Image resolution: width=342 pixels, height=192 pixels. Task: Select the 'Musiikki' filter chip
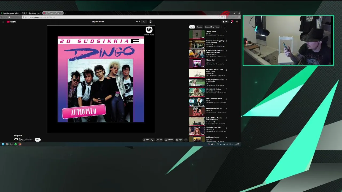(x=199, y=27)
